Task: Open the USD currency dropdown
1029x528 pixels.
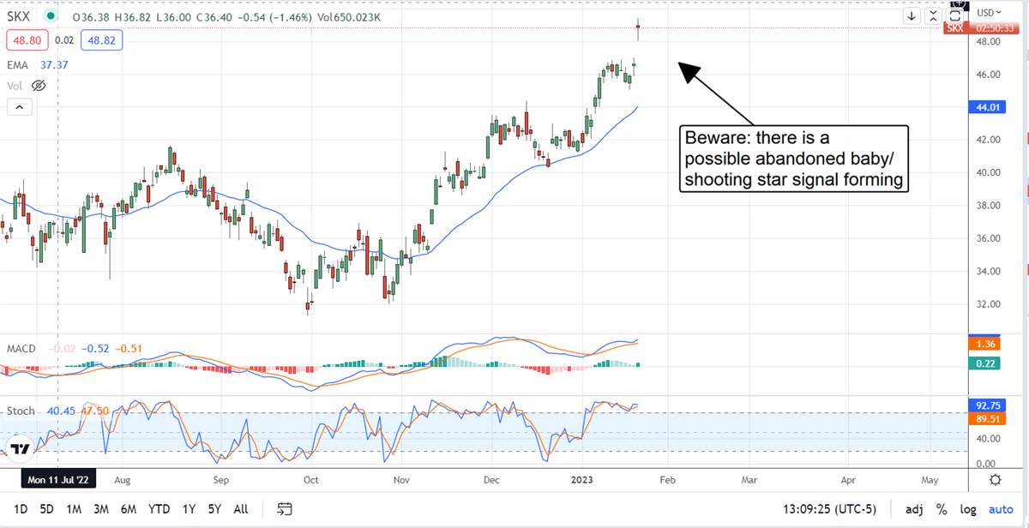Action: coord(988,12)
